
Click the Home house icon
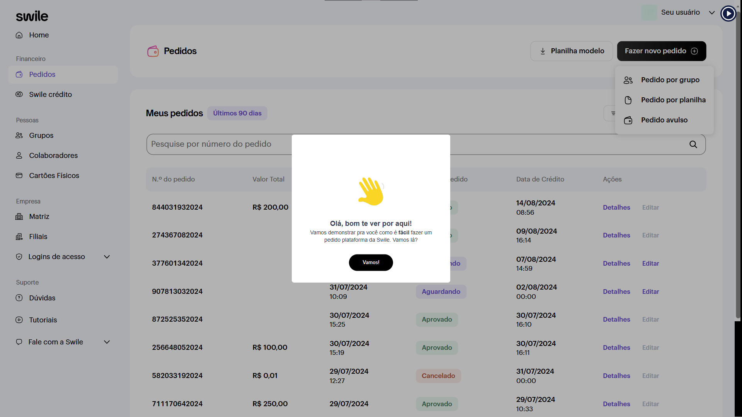coord(19,35)
